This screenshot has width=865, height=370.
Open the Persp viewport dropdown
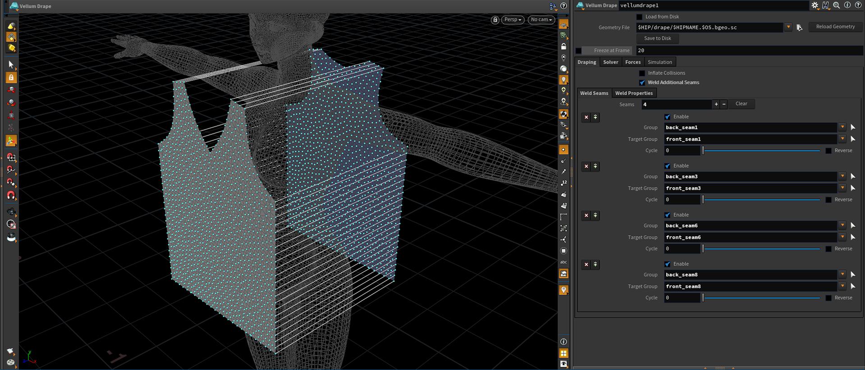[x=513, y=20]
